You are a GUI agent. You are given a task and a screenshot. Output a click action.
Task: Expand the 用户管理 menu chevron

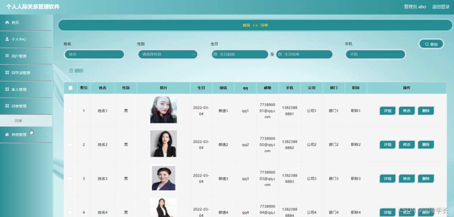tap(47, 56)
